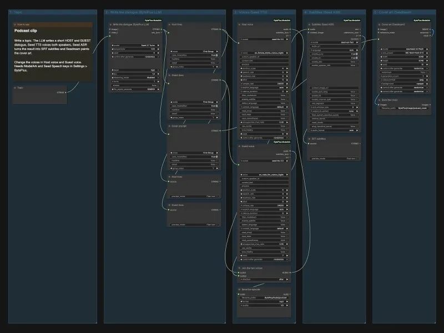Screen dimensions: 444x333
Task: Open language dropdown in Subtitles (Seed ASR)
Action: 334,50
